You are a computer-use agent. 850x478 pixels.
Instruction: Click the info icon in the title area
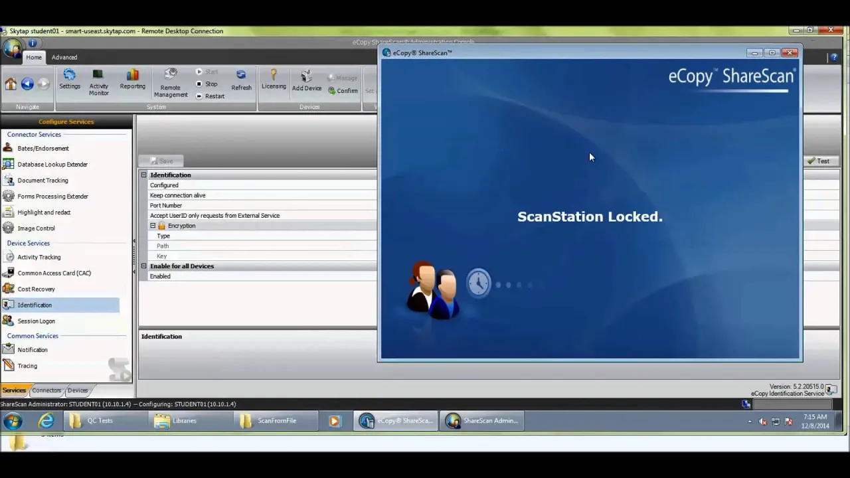click(32, 43)
